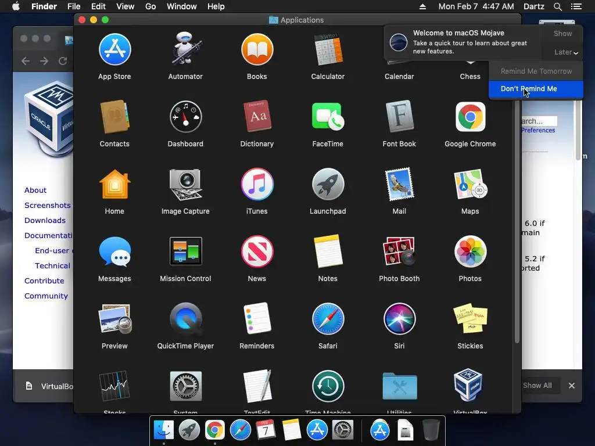Open Photo Booth application

pyautogui.click(x=399, y=251)
